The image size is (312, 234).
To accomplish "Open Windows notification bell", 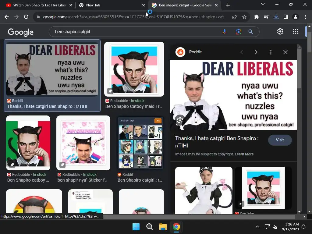I will tap(304, 227).
